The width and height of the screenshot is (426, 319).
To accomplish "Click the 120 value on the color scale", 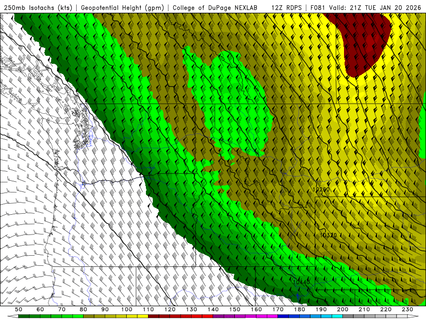I will 170,309.
